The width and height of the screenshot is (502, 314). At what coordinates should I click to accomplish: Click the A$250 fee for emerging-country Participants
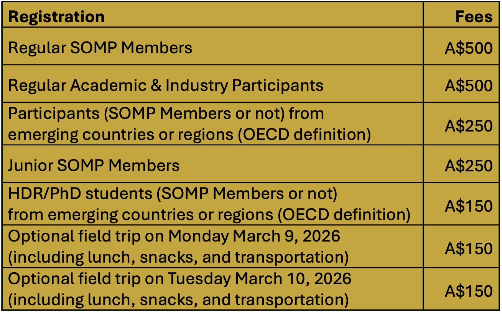tap(469, 126)
